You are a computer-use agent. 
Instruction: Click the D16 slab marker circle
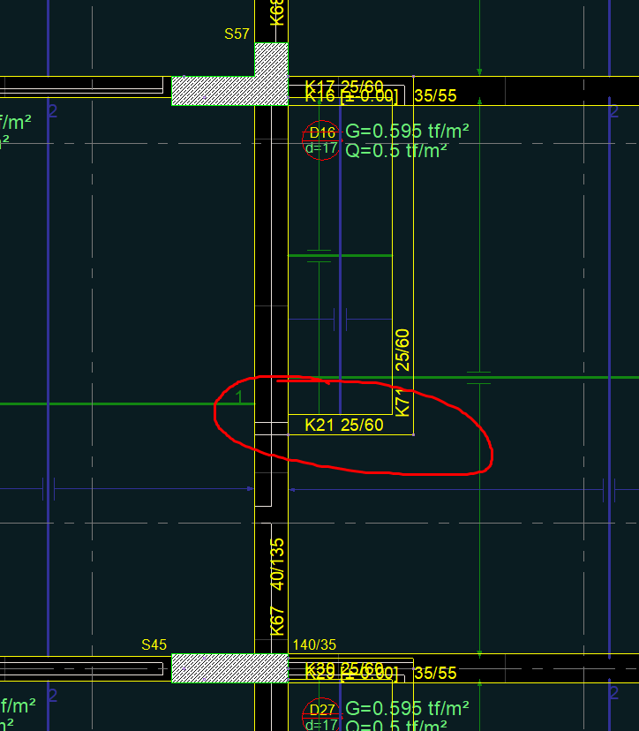tap(320, 139)
